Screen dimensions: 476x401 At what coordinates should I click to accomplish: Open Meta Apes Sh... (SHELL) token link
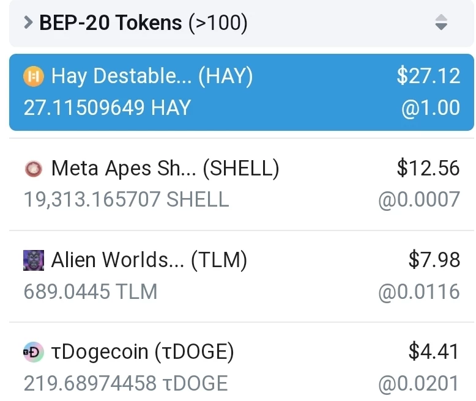[x=165, y=169]
